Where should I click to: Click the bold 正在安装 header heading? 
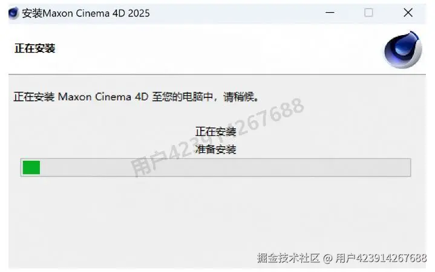tap(35, 48)
